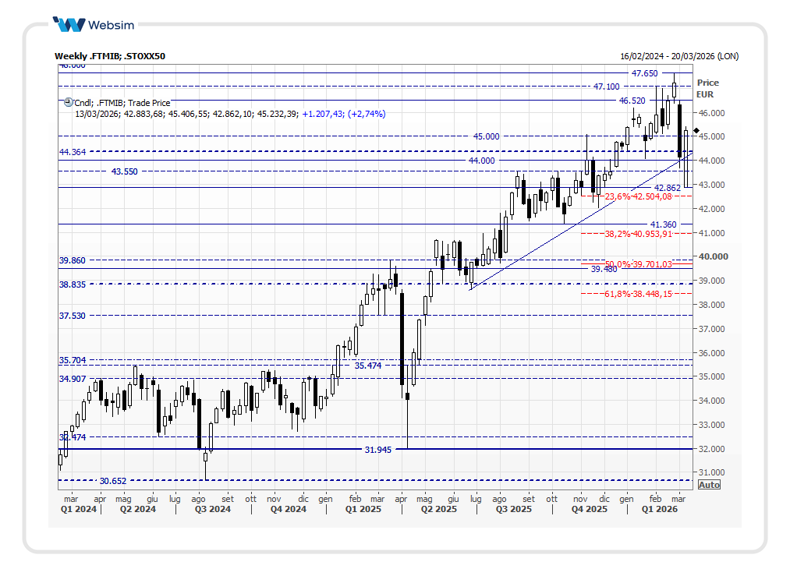
Task: Click the date range 16/02/2024 - 20/03/2026
Action: click(x=678, y=56)
